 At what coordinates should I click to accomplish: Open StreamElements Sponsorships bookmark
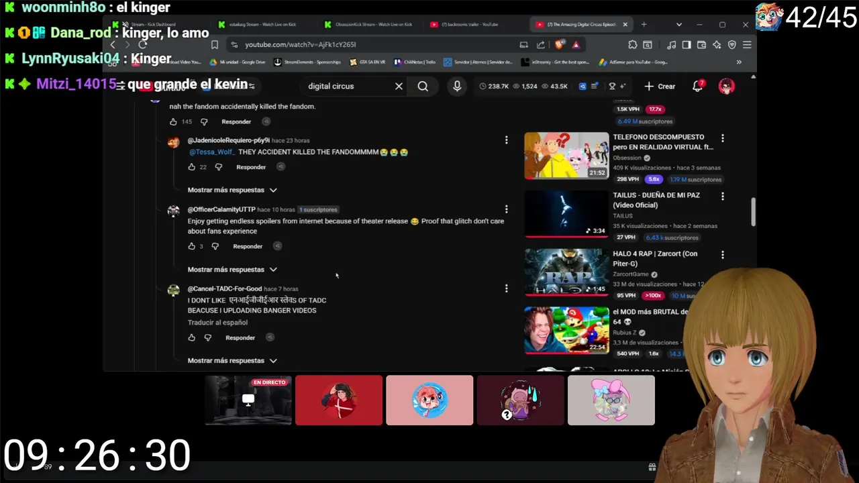[x=307, y=62]
